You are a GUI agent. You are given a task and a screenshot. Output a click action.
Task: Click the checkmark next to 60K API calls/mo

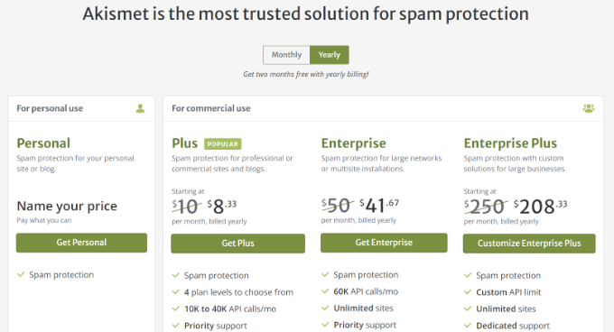pos(325,291)
